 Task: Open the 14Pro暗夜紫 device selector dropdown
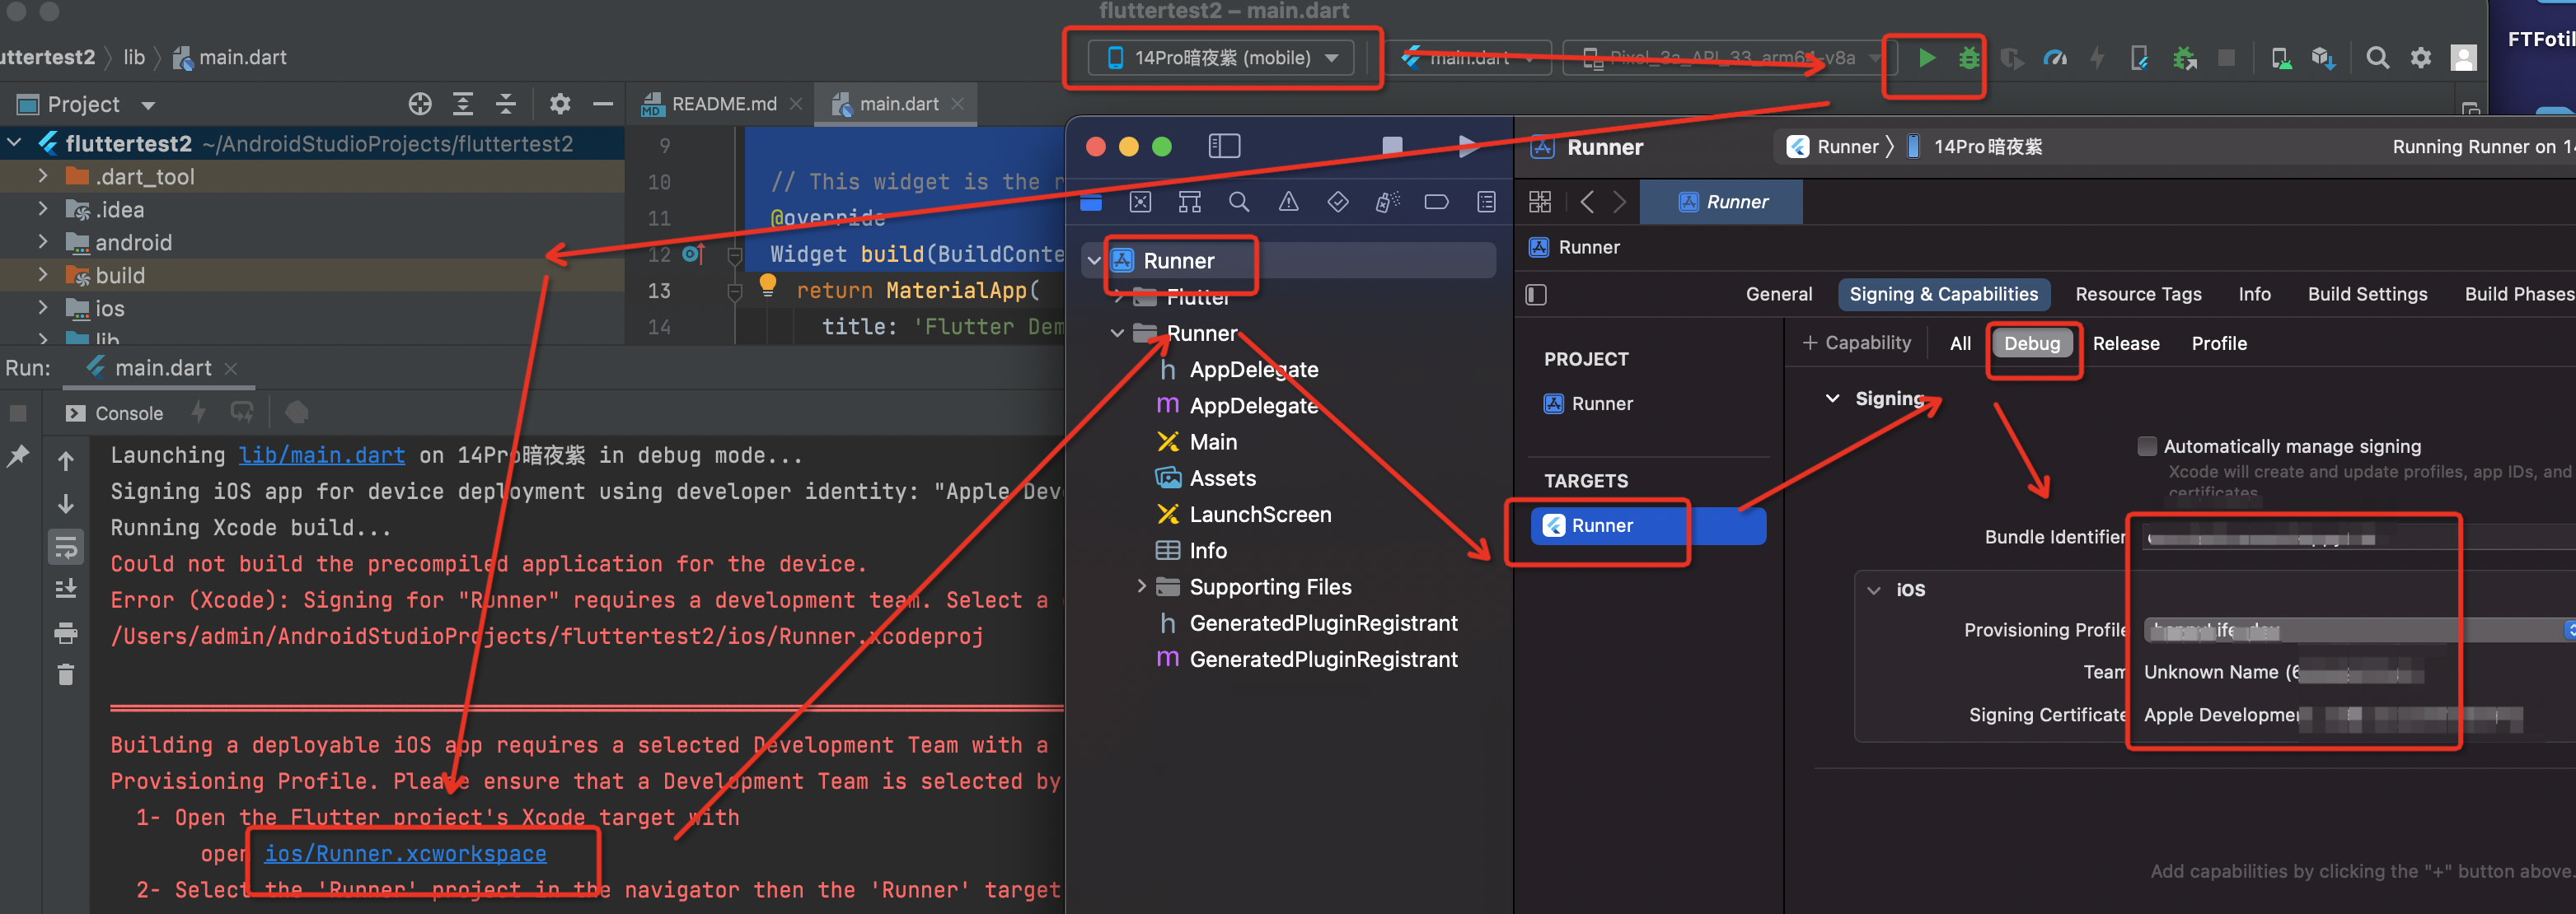[x=1222, y=58]
